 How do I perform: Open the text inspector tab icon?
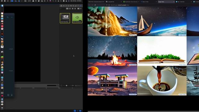point(78,6)
